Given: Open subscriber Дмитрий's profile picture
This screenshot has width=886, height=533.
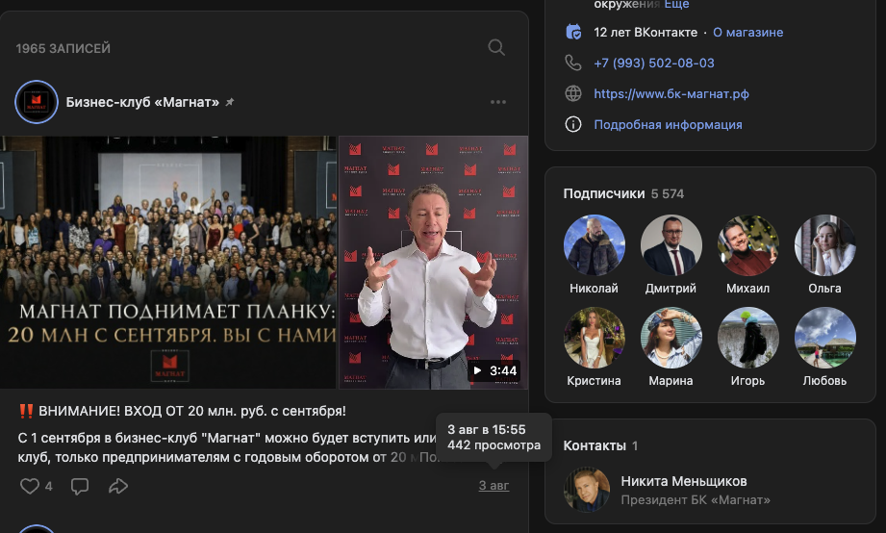Looking at the screenshot, I should 671,245.
